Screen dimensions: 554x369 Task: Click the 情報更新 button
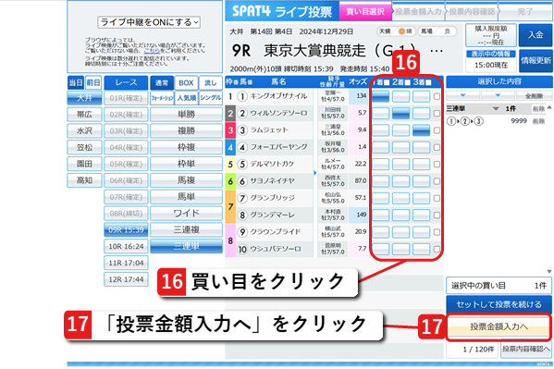coord(536,60)
